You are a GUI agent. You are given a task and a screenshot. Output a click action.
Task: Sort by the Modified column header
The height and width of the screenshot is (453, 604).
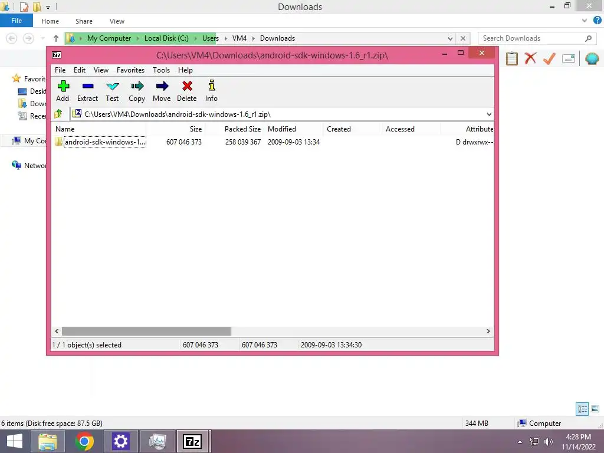(x=294, y=129)
